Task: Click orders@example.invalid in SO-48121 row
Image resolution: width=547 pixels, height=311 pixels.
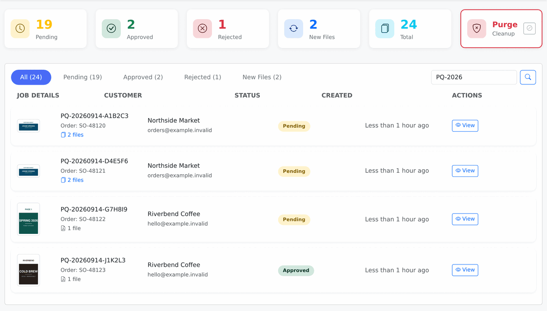Action: pyautogui.click(x=180, y=176)
